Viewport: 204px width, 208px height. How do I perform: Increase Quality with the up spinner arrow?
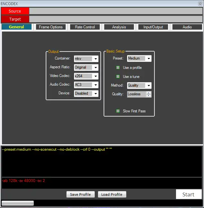149,93
